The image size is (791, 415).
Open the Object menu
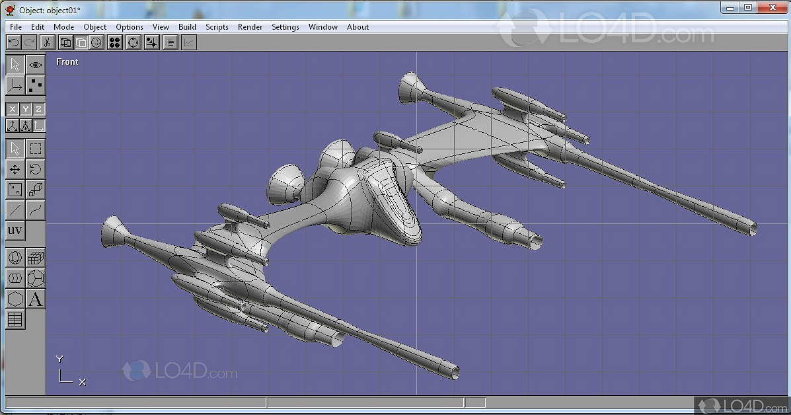point(95,26)
